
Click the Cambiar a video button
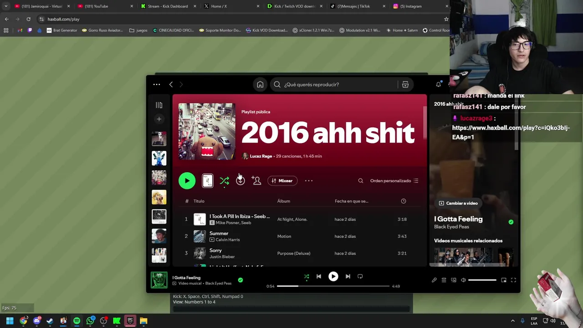(458, 203)
